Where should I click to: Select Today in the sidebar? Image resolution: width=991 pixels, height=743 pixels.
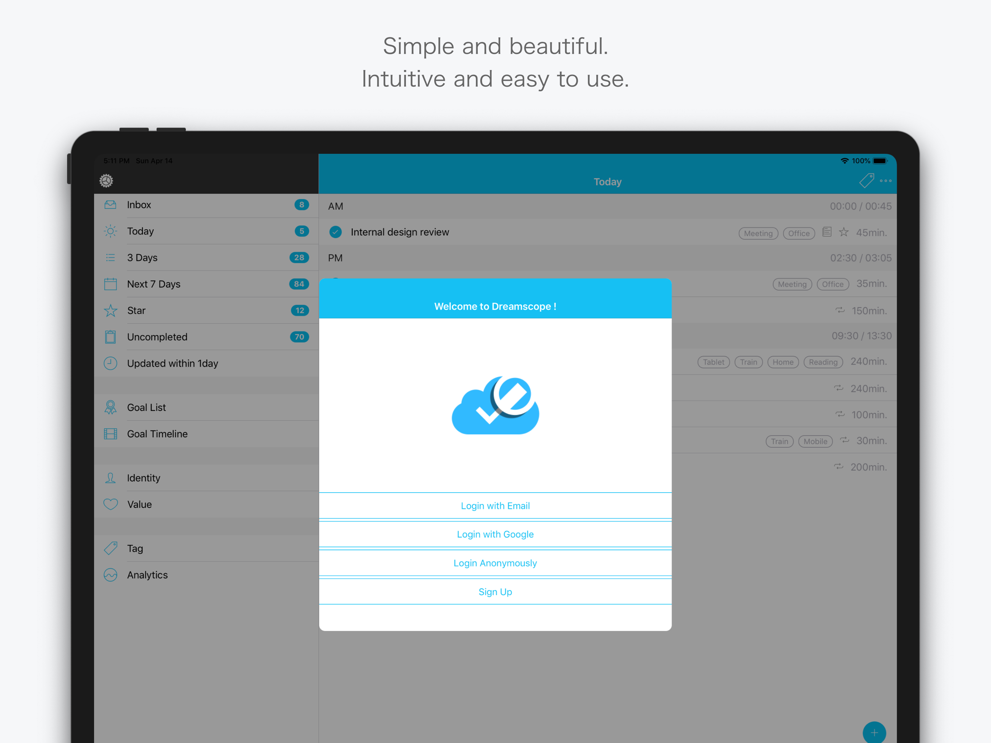click(206, 231)
